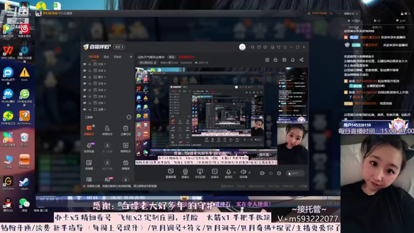This screenshot has width=414, height=233.
Task: Open the 视频连麦 microphone tool
Action: (89, 148)
